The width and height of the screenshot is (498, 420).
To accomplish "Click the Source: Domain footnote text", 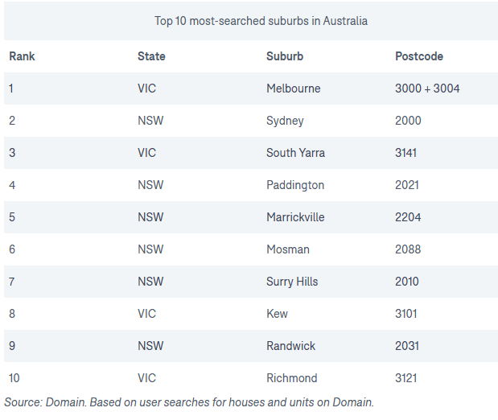I will tap(189, 402).
